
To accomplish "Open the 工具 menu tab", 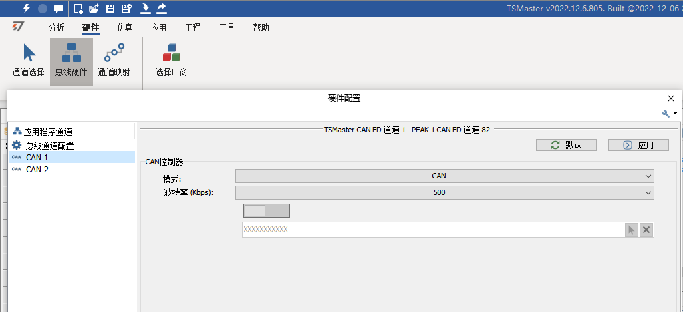I will [227, 28].
